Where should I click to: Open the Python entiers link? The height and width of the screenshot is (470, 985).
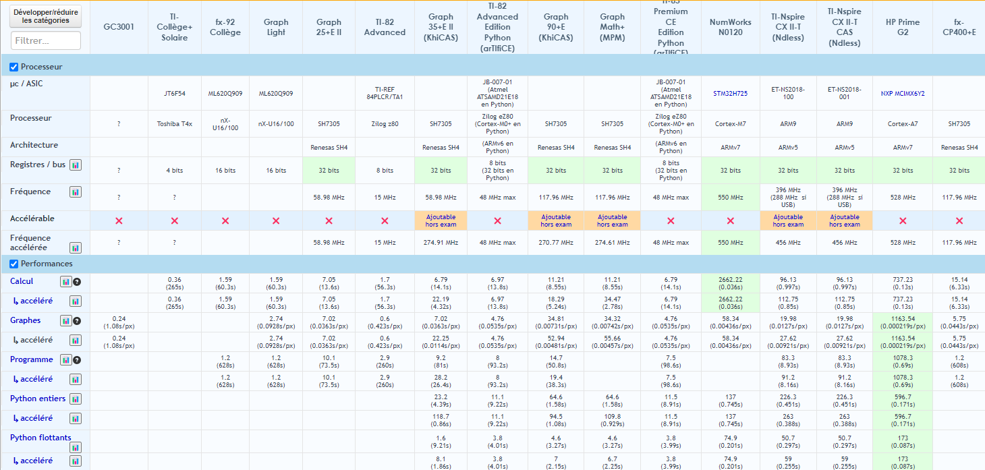(38, 399)
